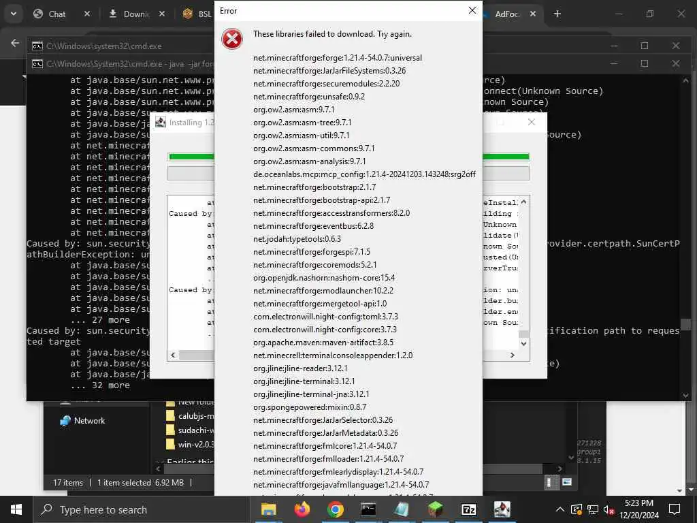Click the terminalconsoleappender:1.2.0 line

click(x=333, y=355)
